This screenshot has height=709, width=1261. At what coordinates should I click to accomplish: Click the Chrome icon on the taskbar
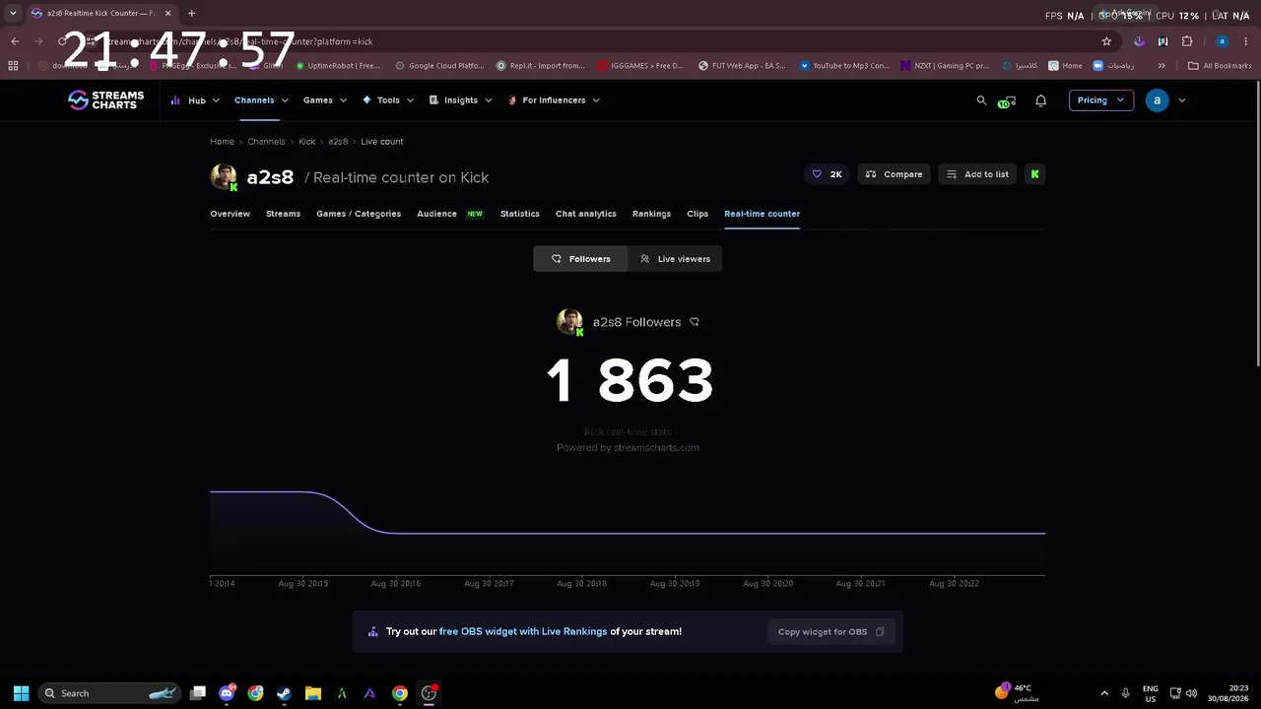pyautogui.click(x=399, y=693)
